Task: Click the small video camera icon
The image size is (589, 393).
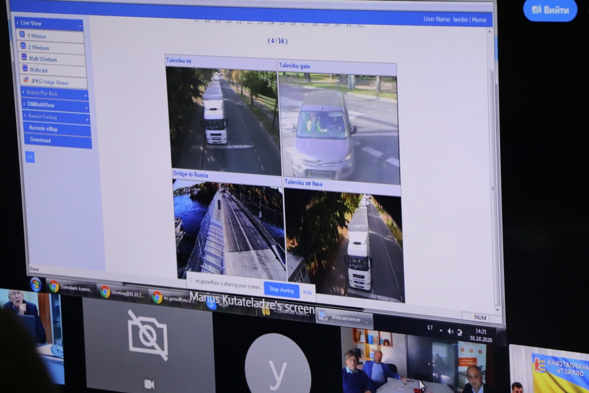Action: pyautogui.click(x=149, y=384)
